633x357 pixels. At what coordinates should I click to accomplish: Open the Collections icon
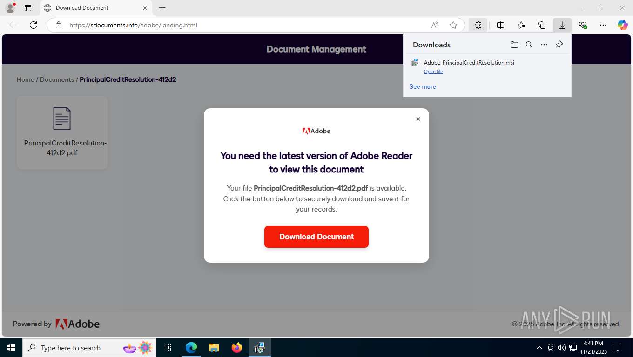[542, 25]
